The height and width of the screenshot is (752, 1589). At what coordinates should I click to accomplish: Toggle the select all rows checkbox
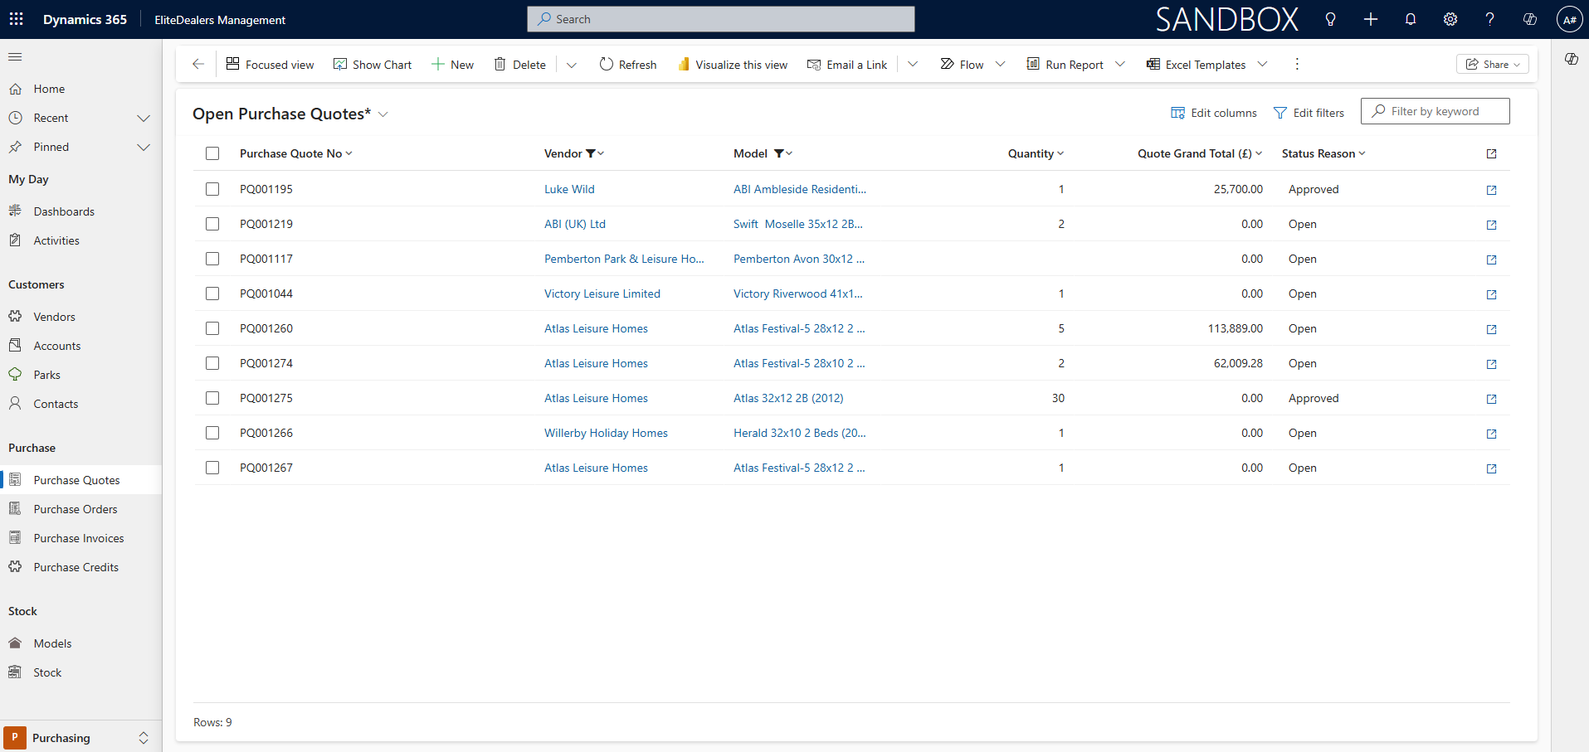coord(212,153)
